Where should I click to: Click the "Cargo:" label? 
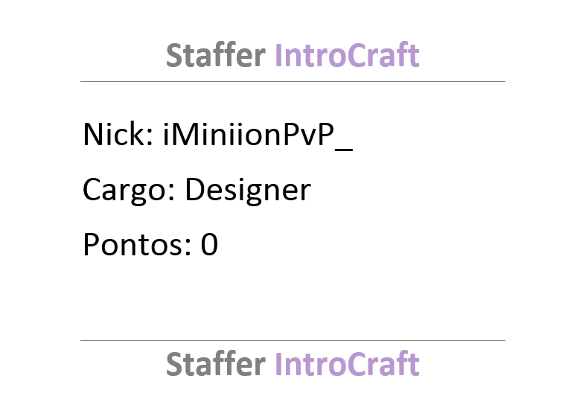pos(129,191)
